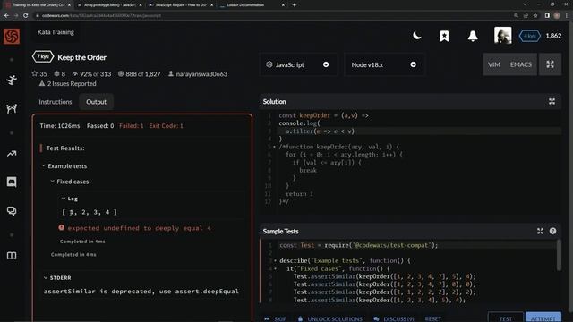Fold the describe block in Sample Tests
This screenshot has height=322, width=573.
coord(275,260)
